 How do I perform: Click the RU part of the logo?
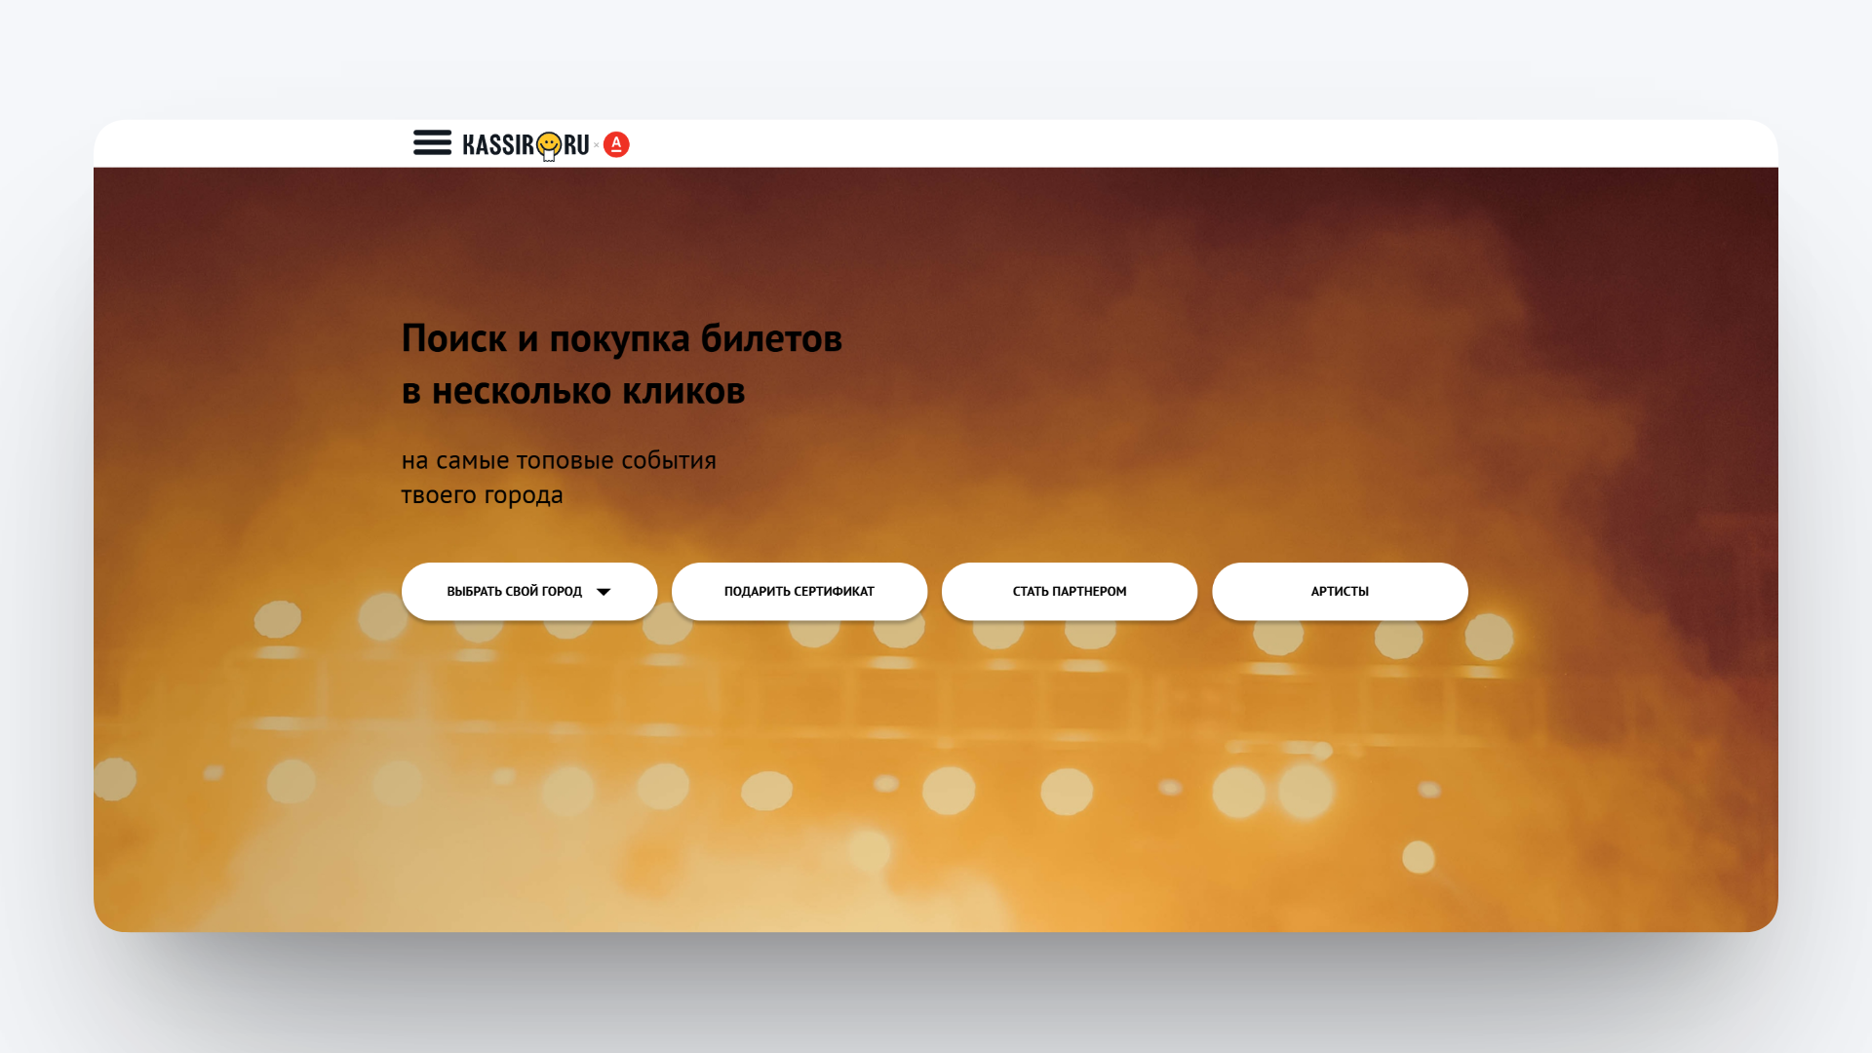click(576, 145)
